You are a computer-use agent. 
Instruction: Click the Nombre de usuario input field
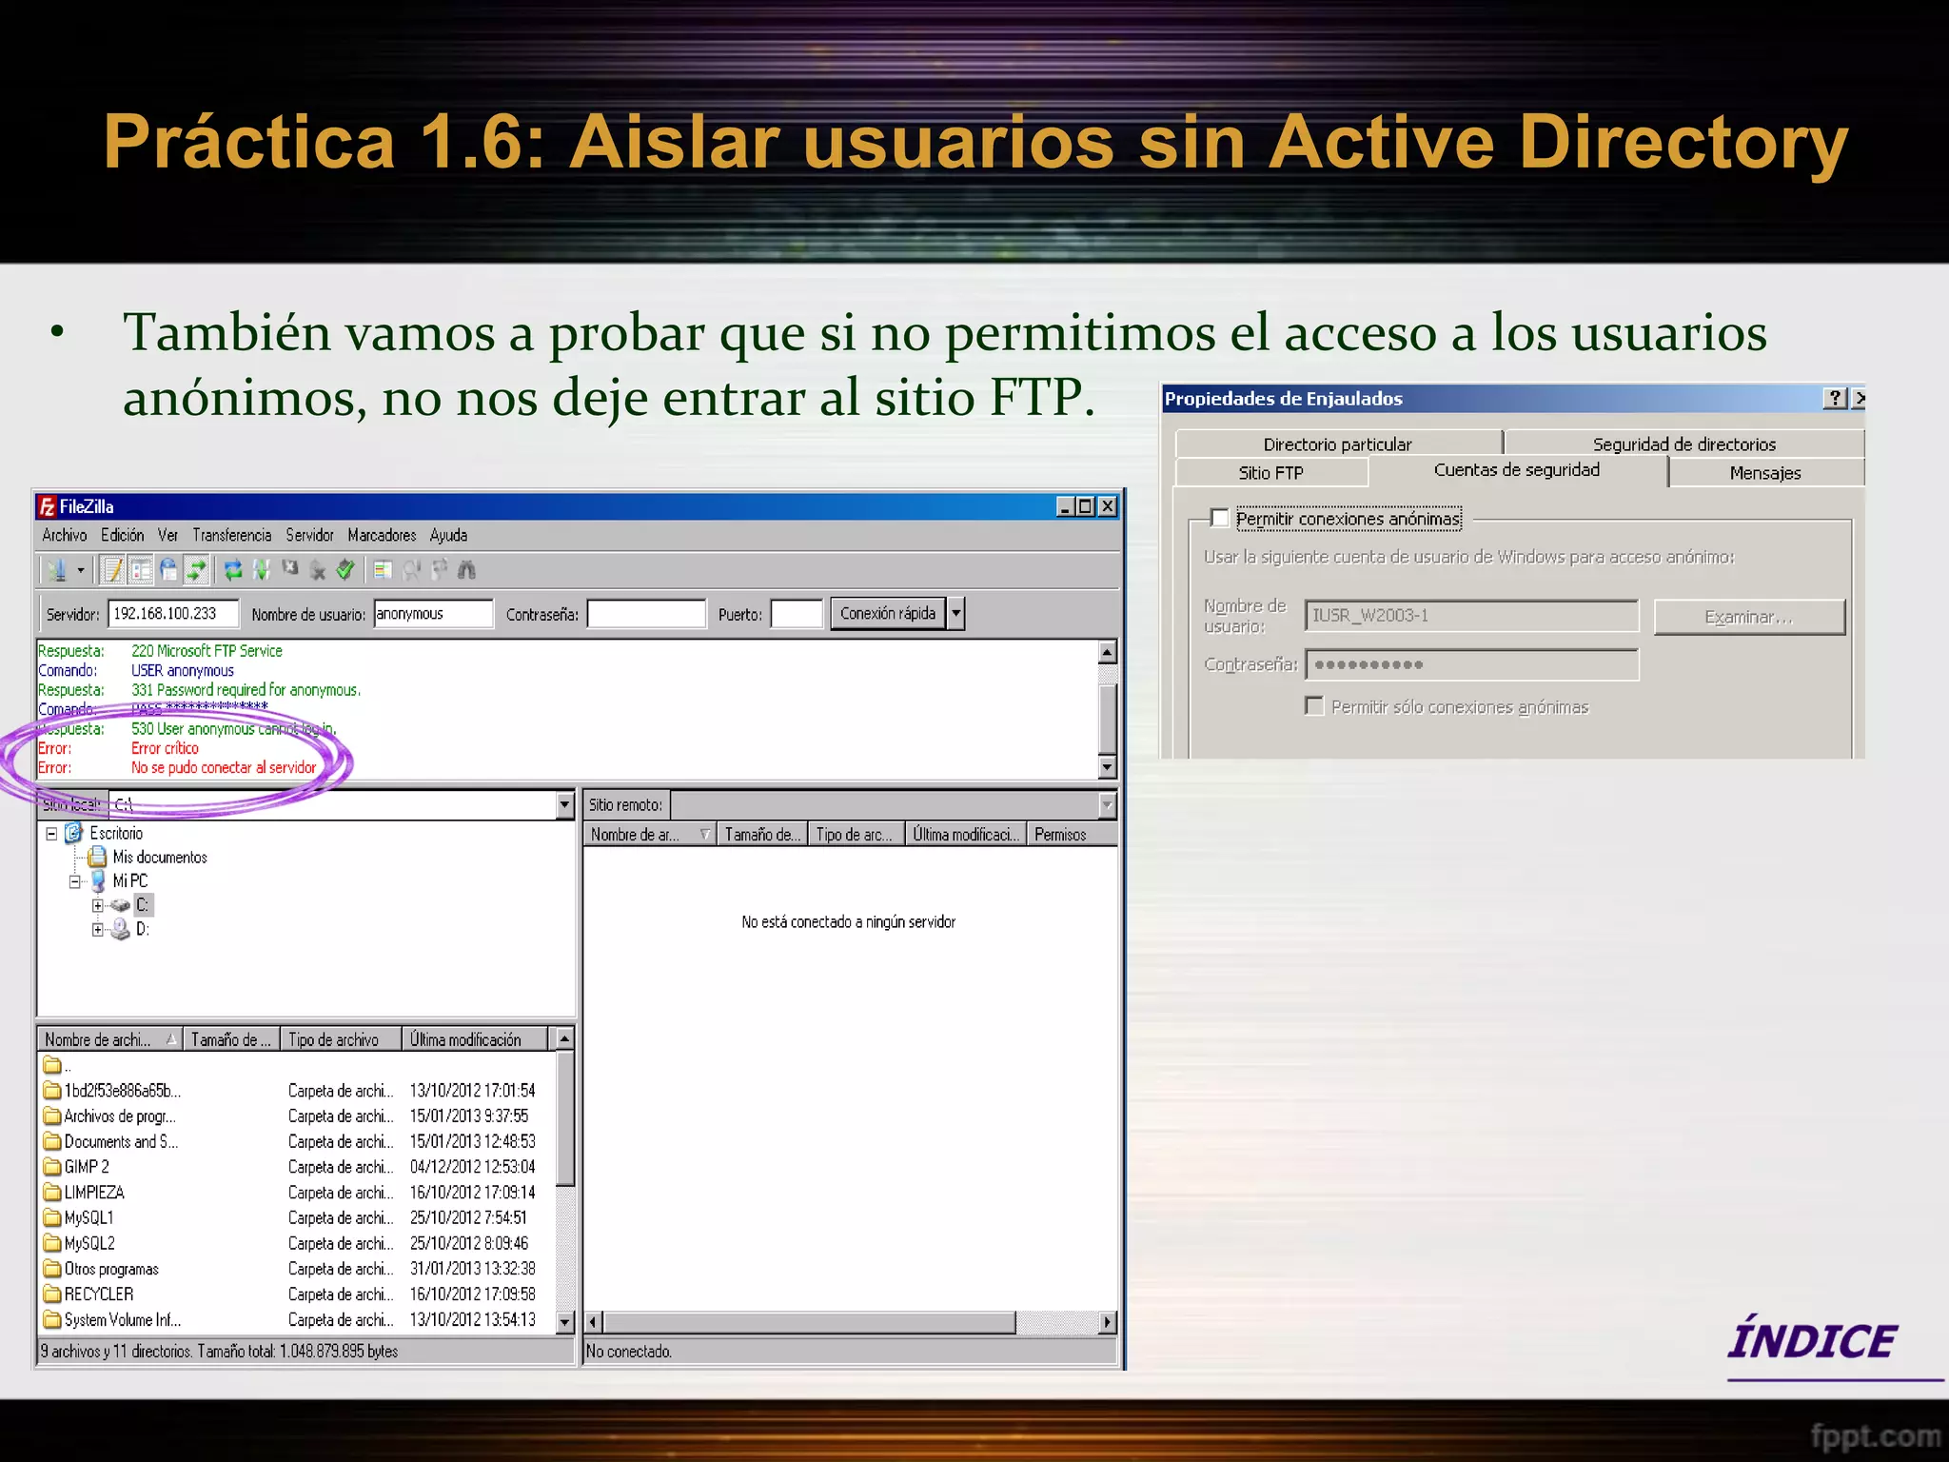click(x=433, y=614)
